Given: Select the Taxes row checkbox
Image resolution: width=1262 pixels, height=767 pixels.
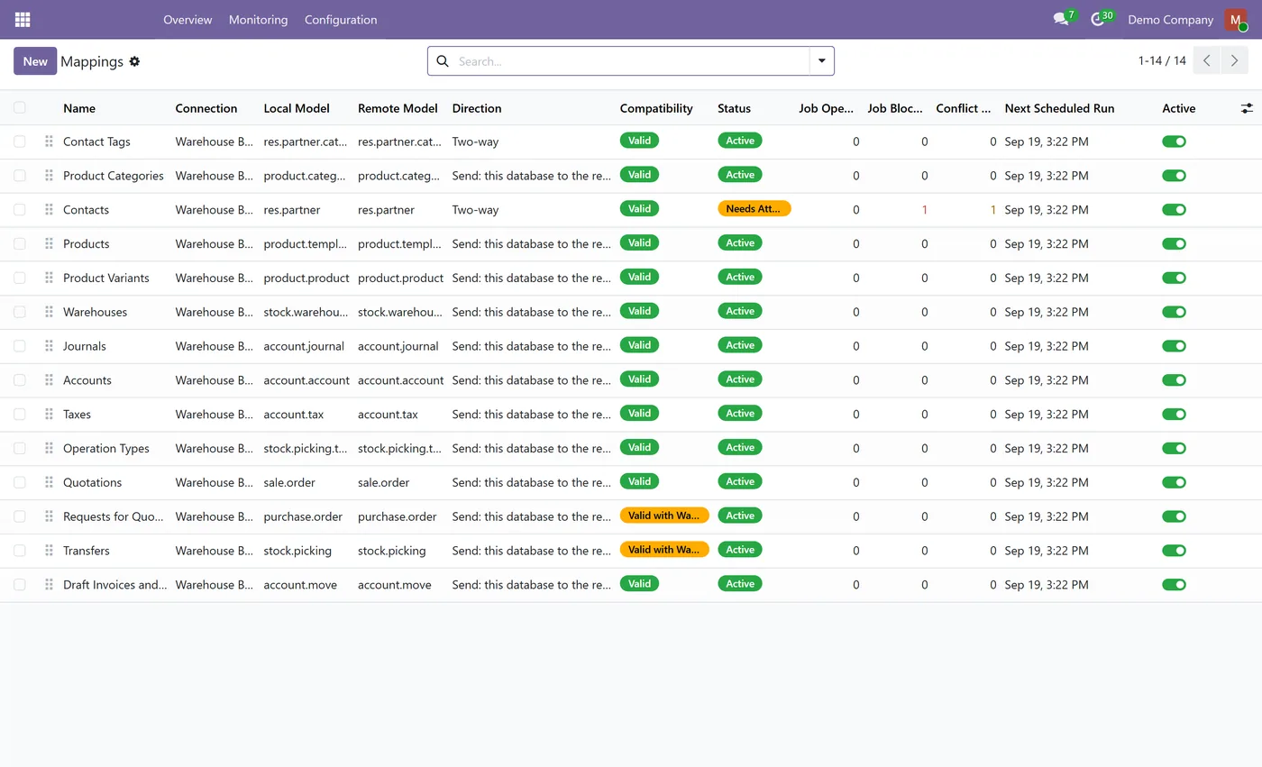Looking at the screenshot, I should (20, 415).
